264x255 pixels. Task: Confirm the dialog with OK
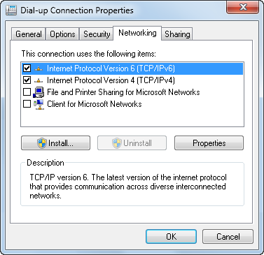click(x=171, y=237)
